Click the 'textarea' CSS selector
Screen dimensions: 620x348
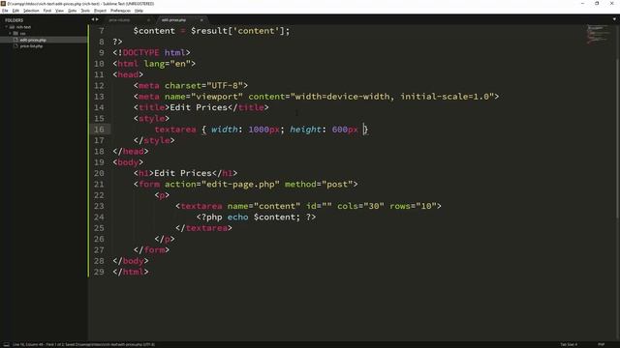click(175, 130)
